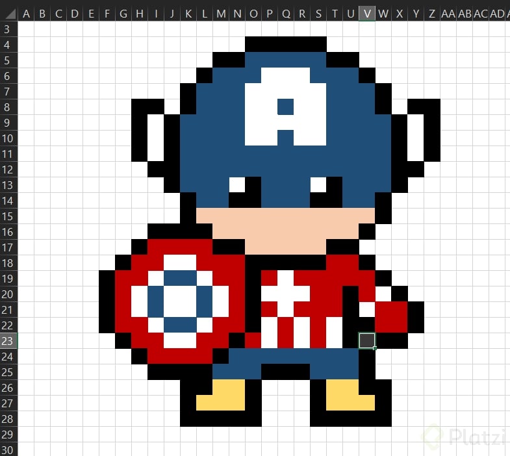Select column C header
The height and width of the screenshot is (456, 510).
click(x=58, y=14)
